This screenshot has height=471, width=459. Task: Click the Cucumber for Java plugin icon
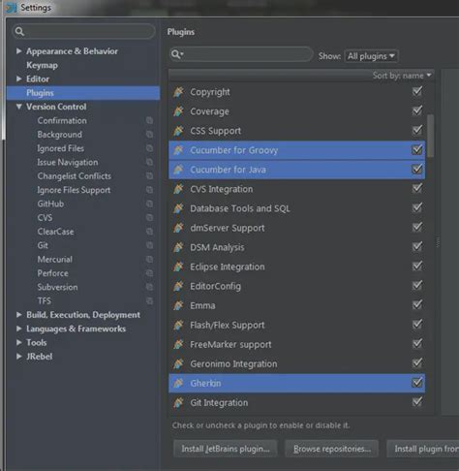tap(178, 170)
